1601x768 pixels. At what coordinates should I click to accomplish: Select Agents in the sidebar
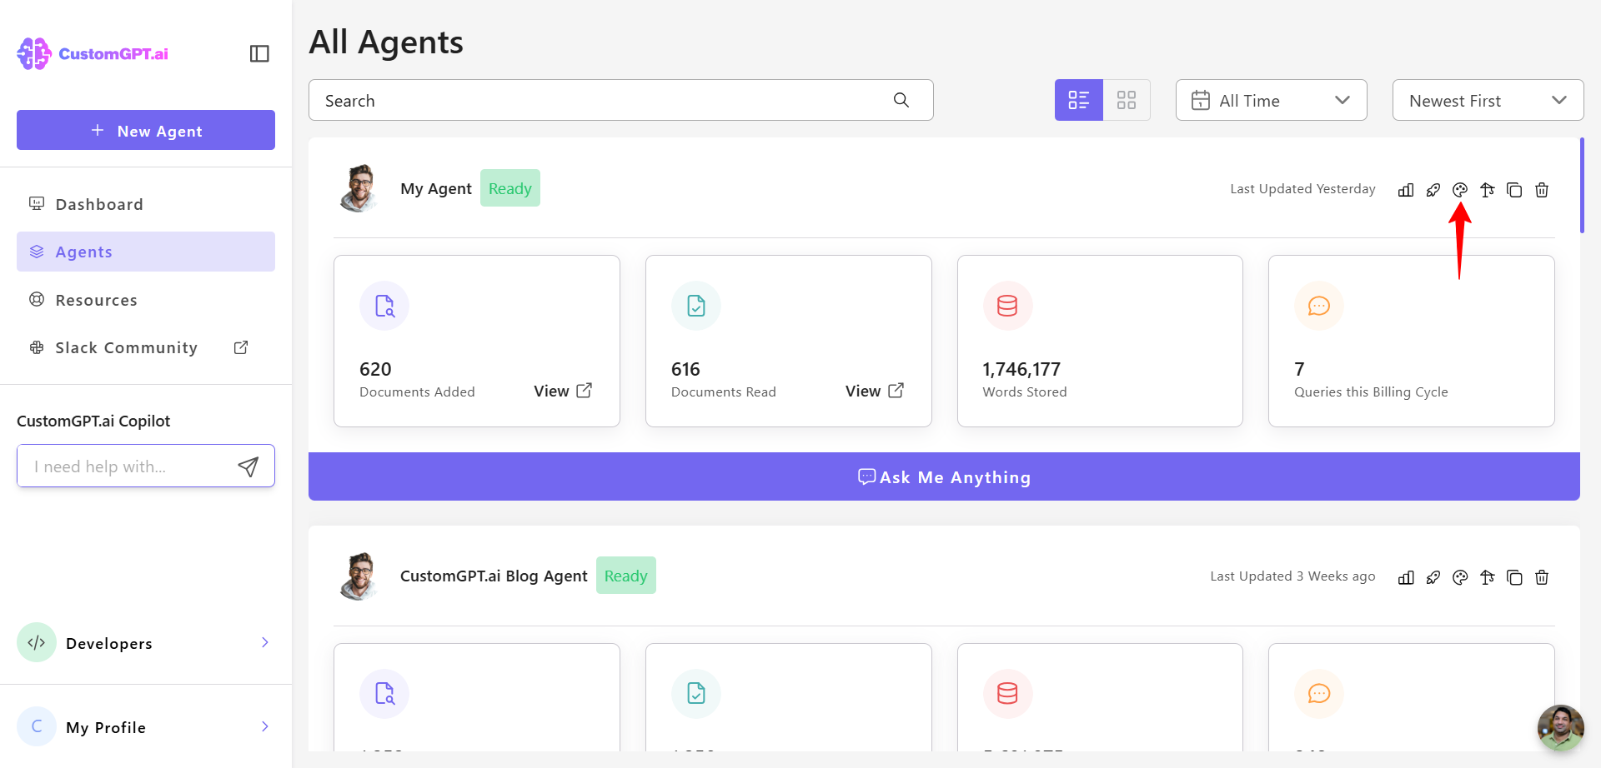(x=146, y=252)
